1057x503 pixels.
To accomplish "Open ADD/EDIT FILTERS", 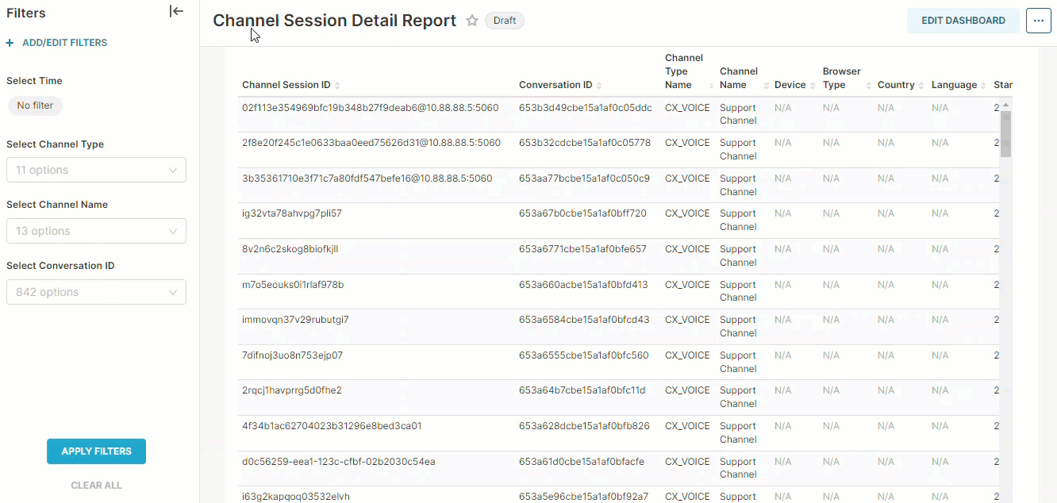I will pyautogui.click(x=64, y=42).
